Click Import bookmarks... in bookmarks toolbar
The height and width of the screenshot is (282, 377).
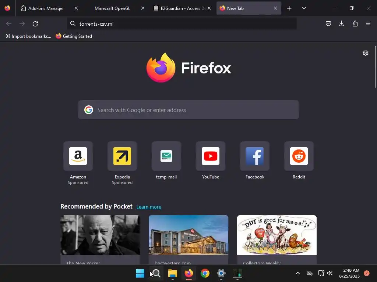pyautogui.click(x=28, y=36)
